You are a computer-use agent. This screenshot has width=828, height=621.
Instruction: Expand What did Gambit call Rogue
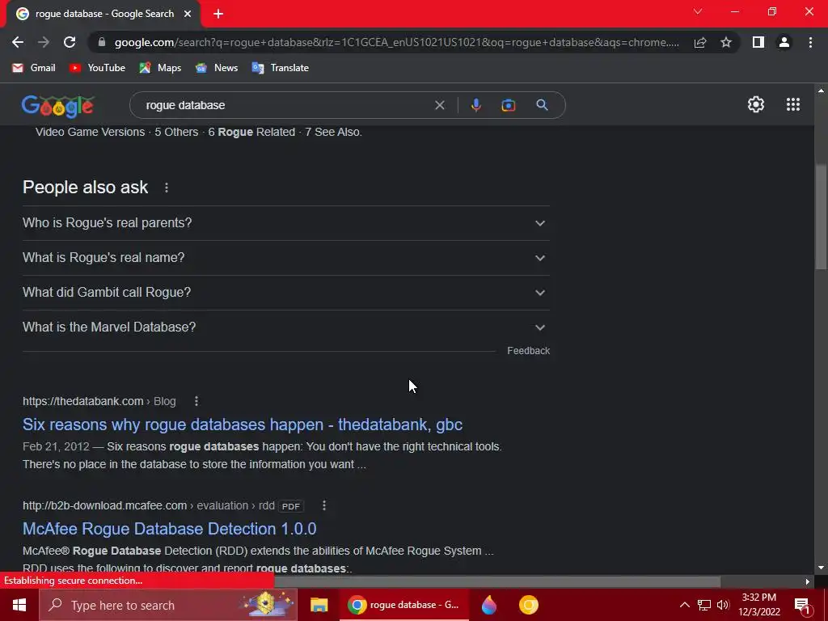[x=285, y=293]
